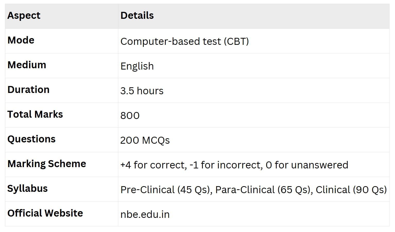Select the Total Marks label

pos(35,115)
